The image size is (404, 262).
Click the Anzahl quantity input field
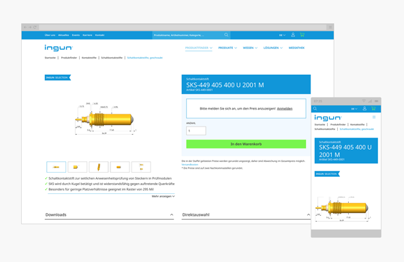pyautogui.click(x=196, y=131)
